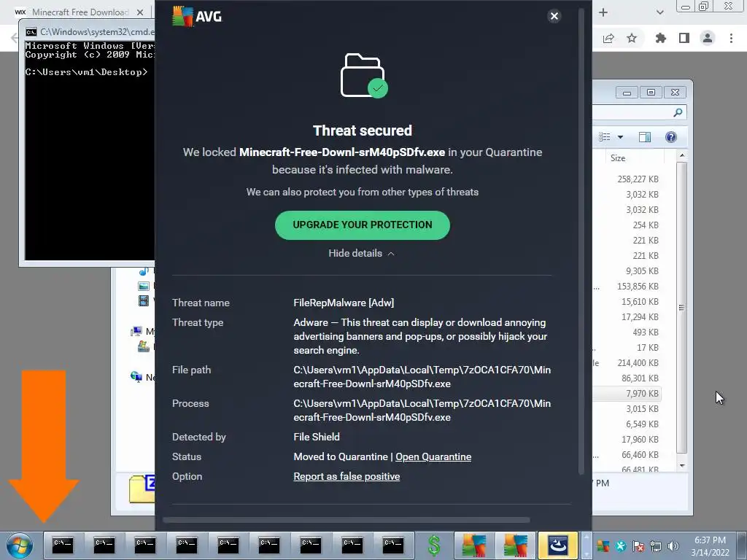The width and height of the screenshot is (747, 560).
Task: Click green dollar sign taskbar icon
Action: pyautogui.click(x=434, y=545)
